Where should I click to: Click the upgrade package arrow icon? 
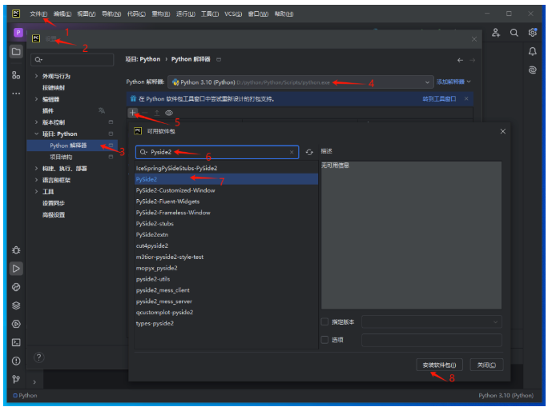[x=157, y=113]
